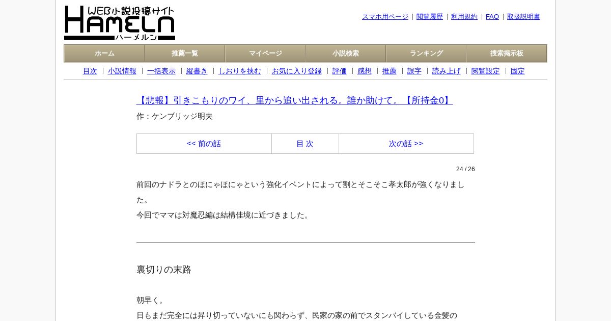611x321 pixels.
Task: Open the FAQ link
Action: pos(492,17)
